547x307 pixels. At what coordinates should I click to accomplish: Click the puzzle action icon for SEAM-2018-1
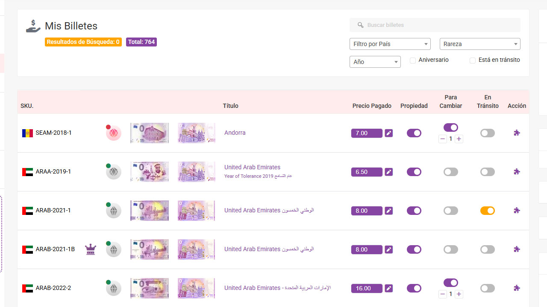coord(517,133)
